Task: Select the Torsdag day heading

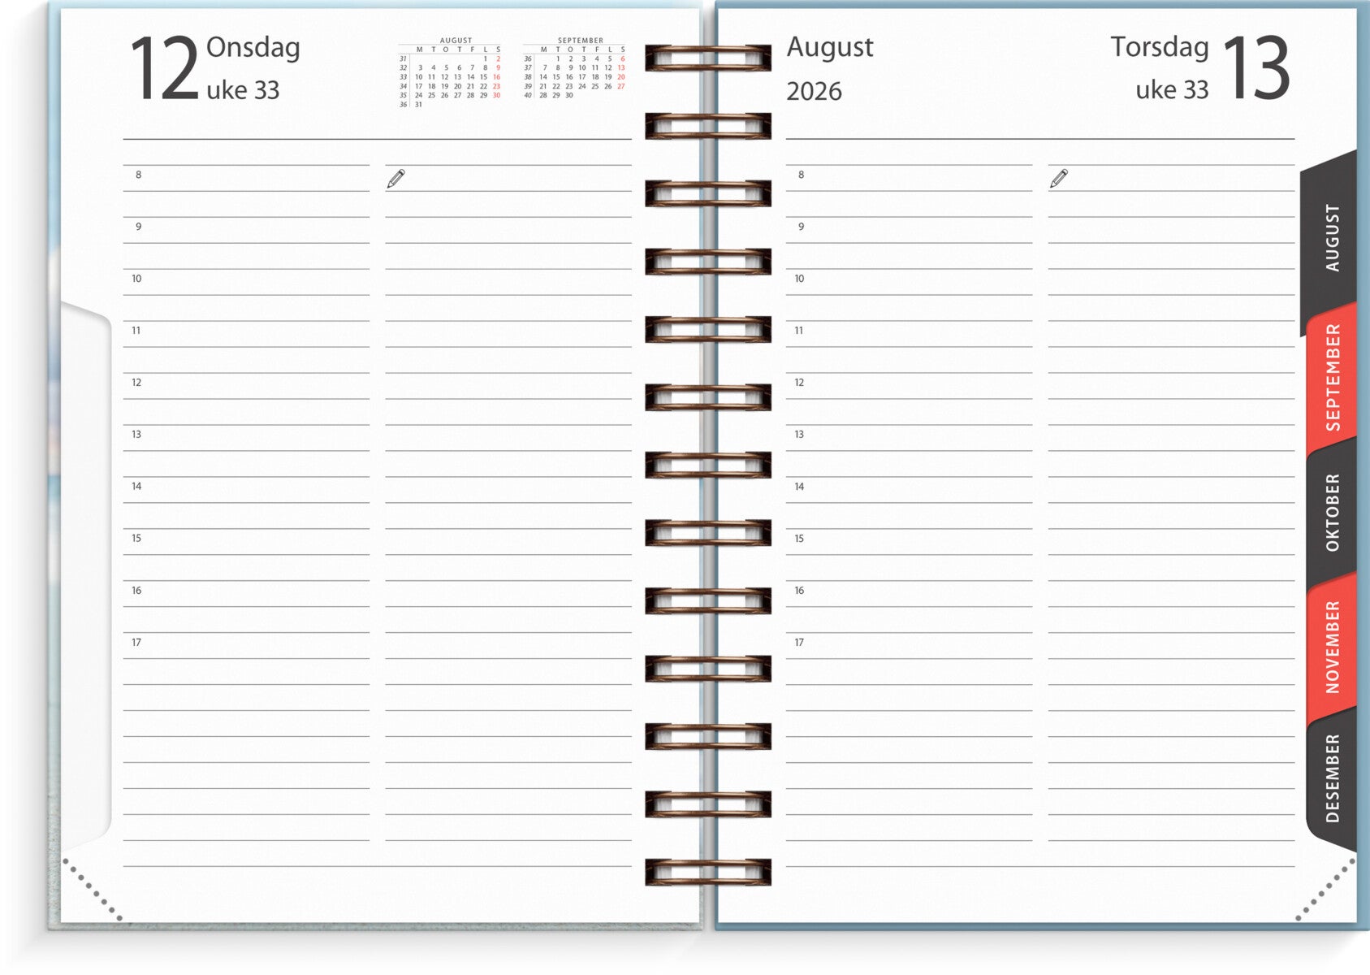Action: tap(1159, 48)
